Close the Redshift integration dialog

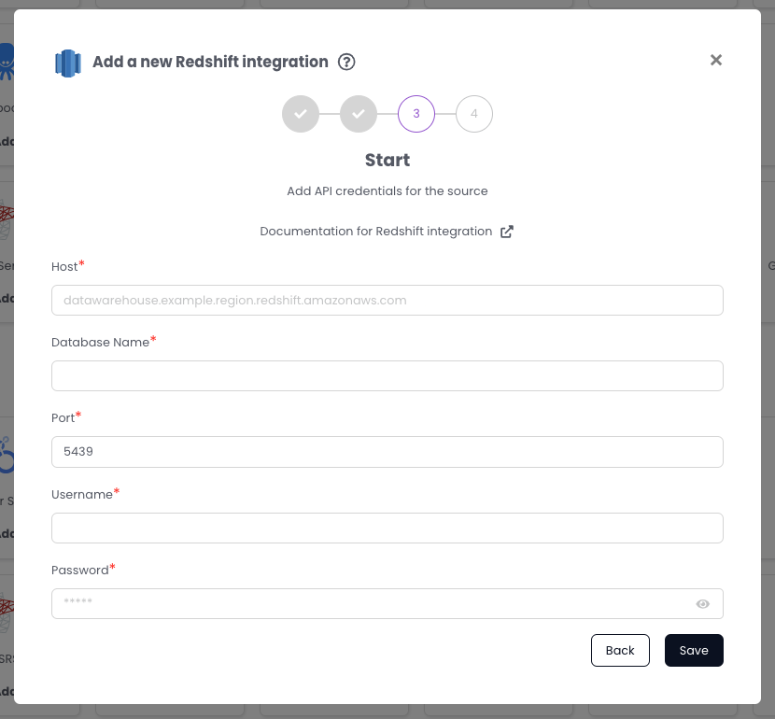(716, 60)
